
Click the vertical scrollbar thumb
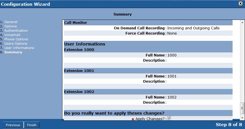point(242,108)
